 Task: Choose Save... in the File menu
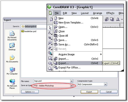pyautogui.click(x=78, y=40)
